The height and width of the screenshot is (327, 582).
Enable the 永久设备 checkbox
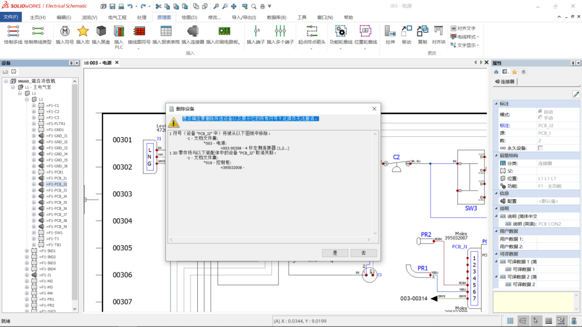click(541, 148)
